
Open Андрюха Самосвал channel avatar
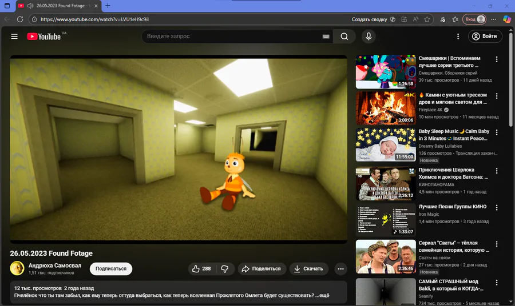click(x=17, y=268)
